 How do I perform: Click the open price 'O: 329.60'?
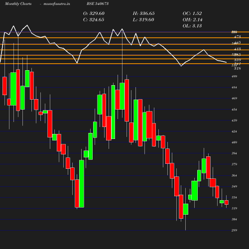pyautogui.click(x=94, y=13)
